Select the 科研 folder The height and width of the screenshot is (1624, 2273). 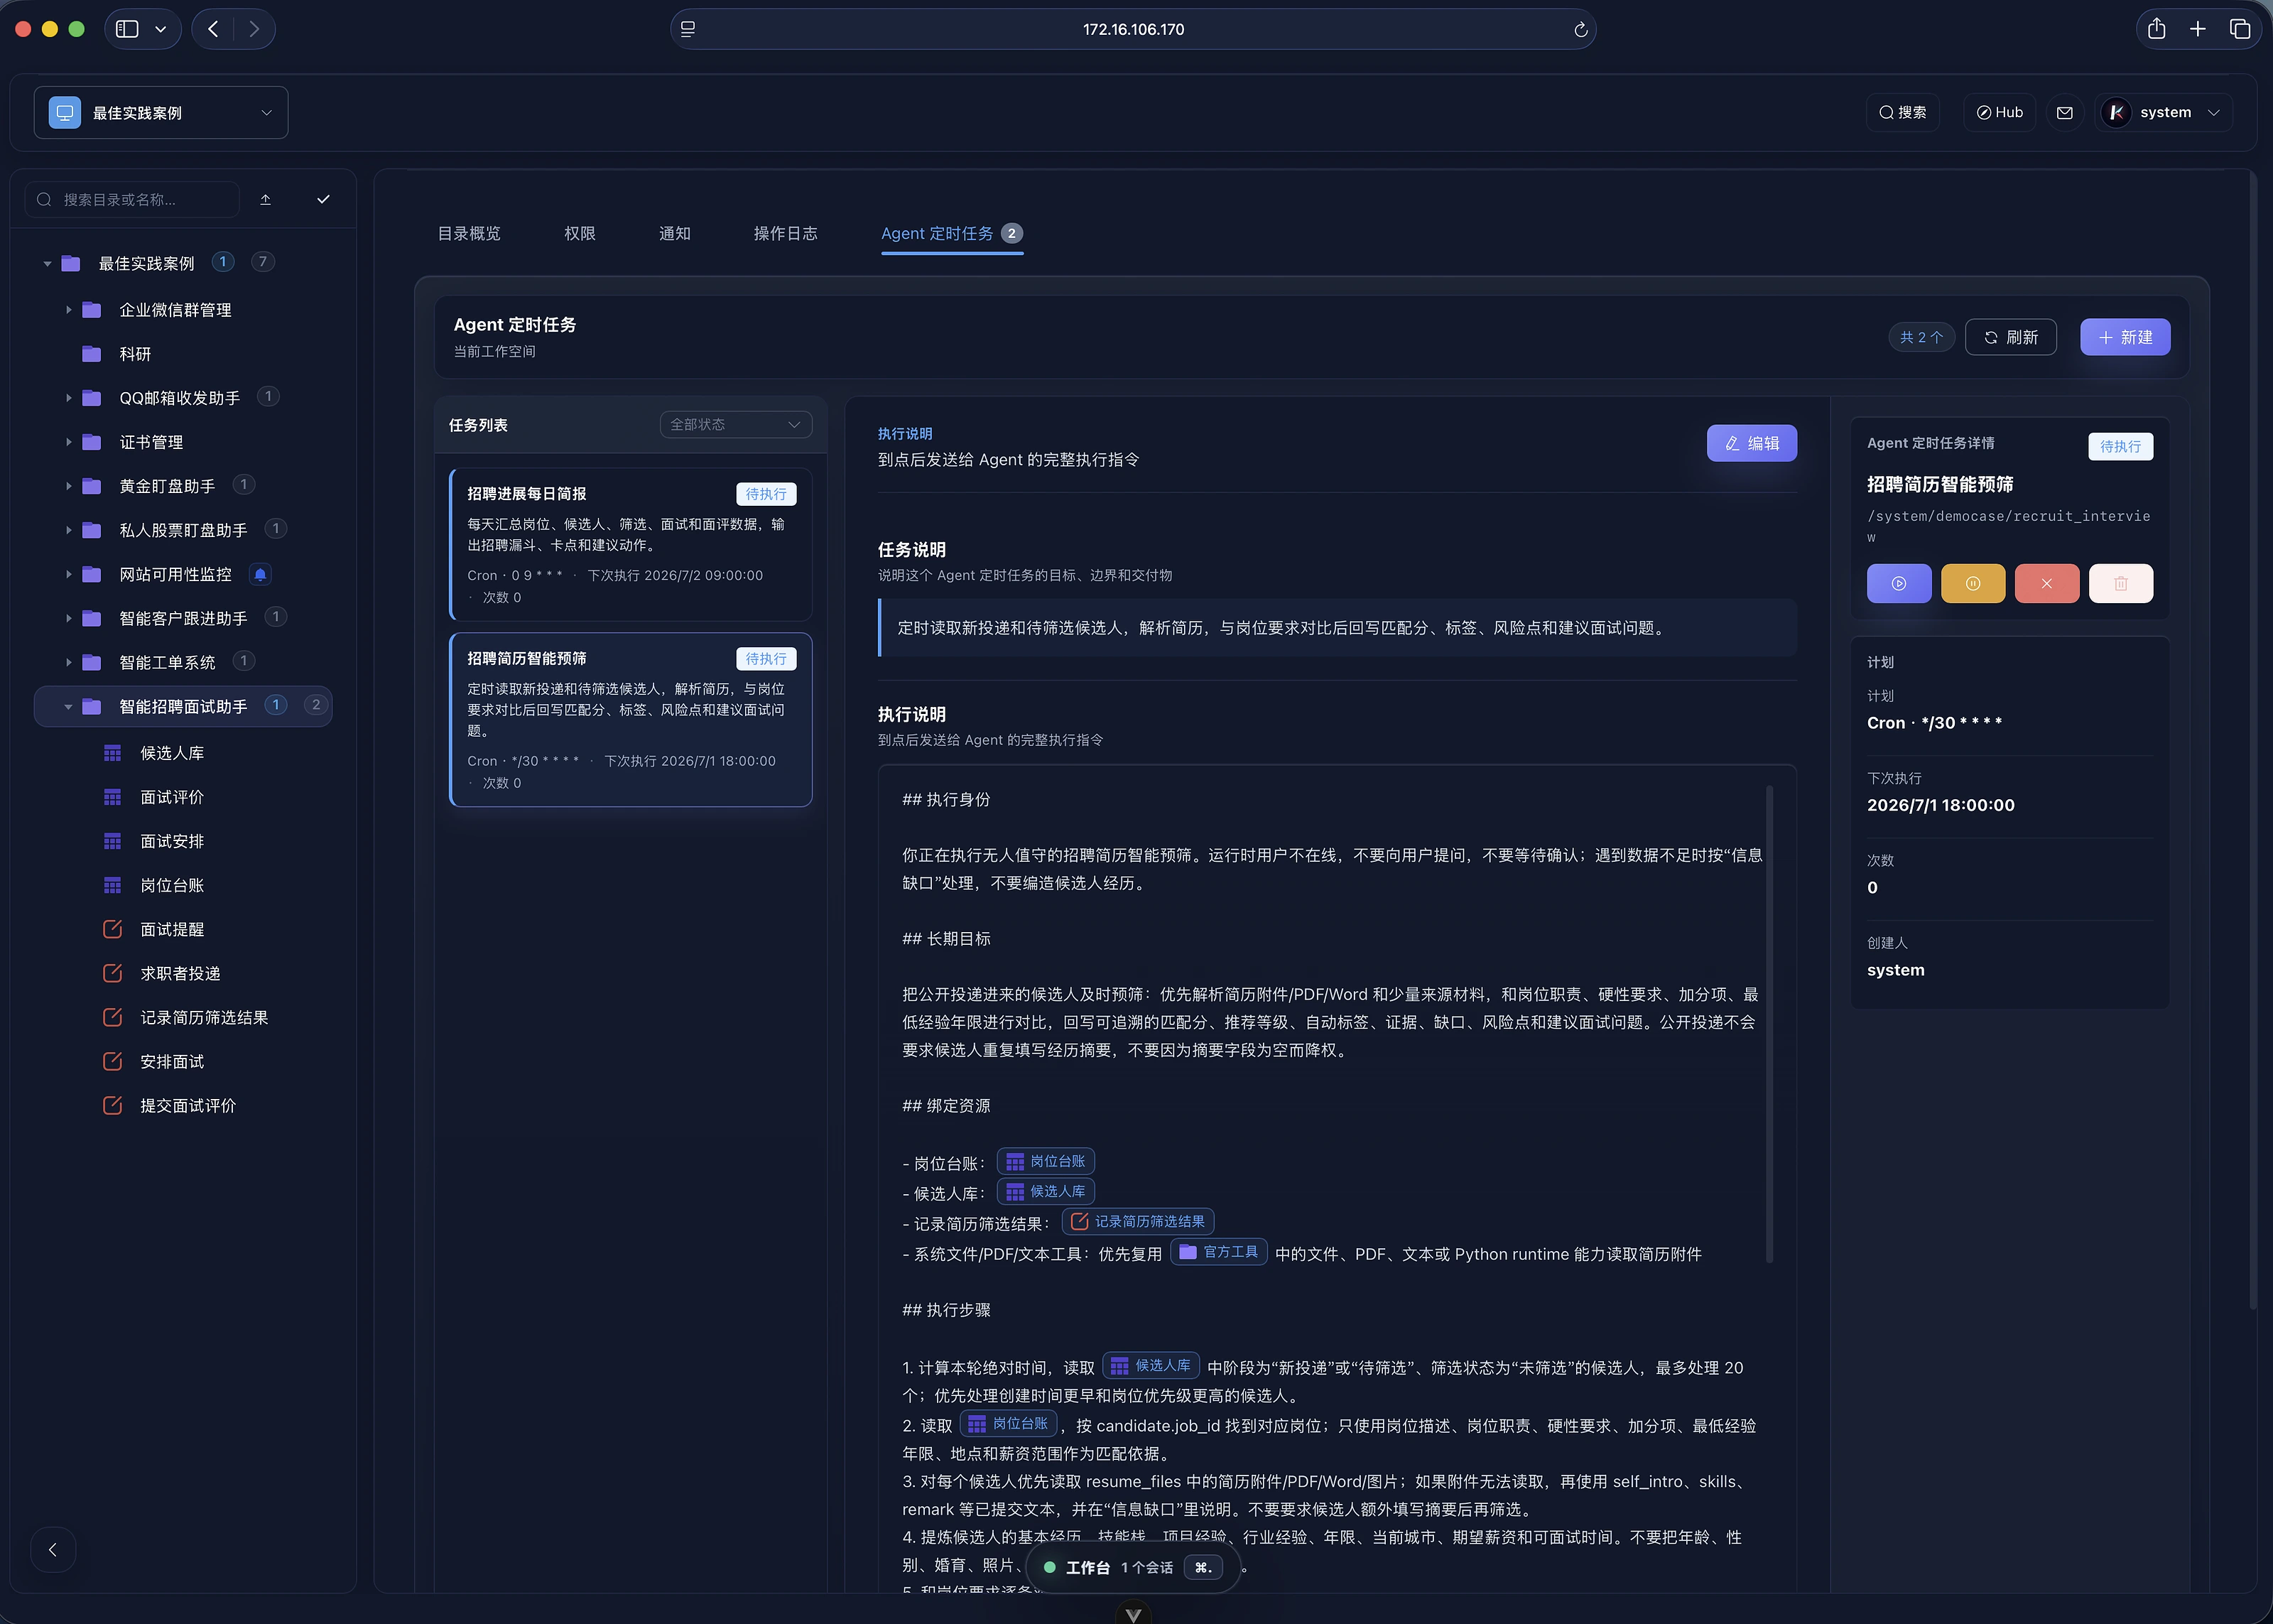click(x=135, y=354)
